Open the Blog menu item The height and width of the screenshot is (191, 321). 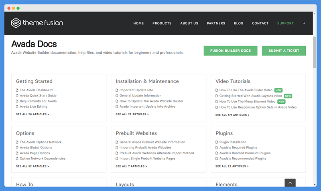[x=238, y=23]
